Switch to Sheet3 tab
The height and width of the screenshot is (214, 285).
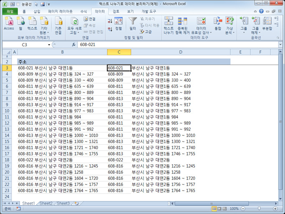point(63,203)
